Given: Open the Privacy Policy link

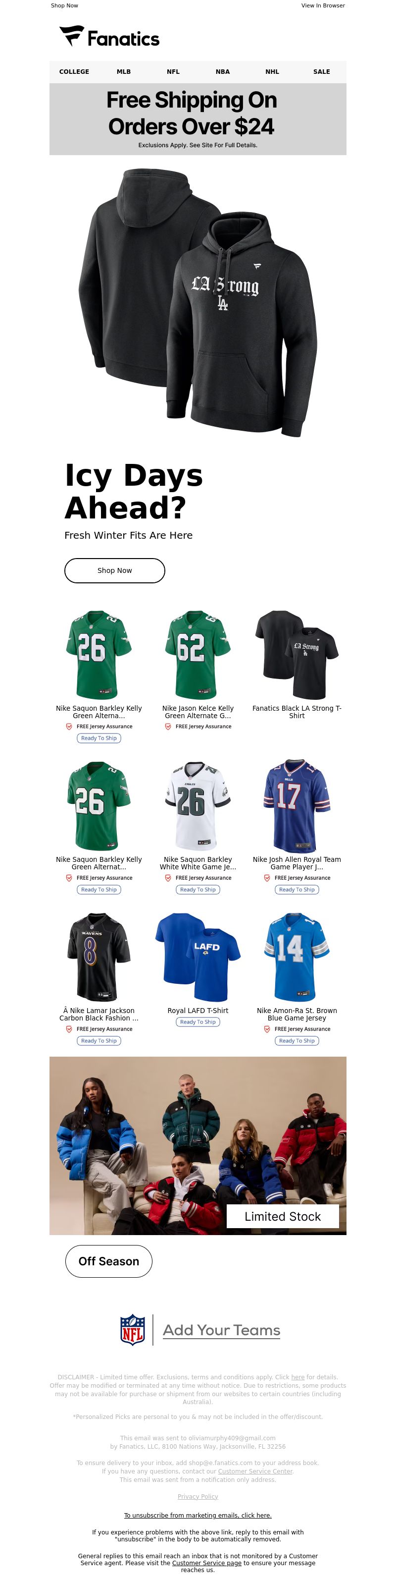Looking at the screenshot, I should coord(198,1496).
